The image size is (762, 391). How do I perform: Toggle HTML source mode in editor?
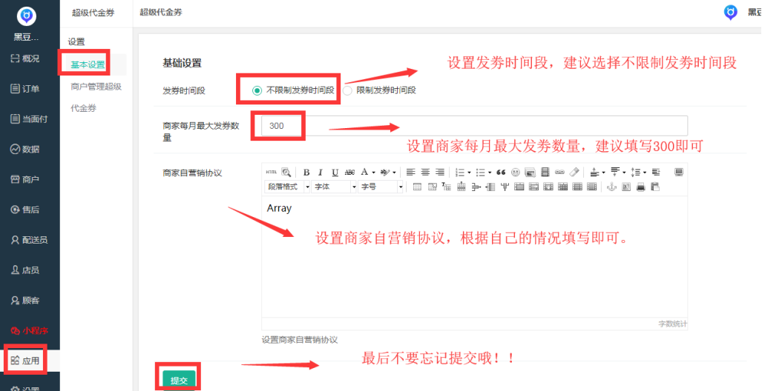[x=271, y=172]
